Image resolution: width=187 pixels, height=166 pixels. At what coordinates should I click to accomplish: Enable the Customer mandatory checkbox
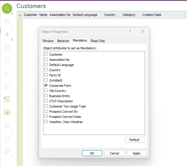(46, 54)
